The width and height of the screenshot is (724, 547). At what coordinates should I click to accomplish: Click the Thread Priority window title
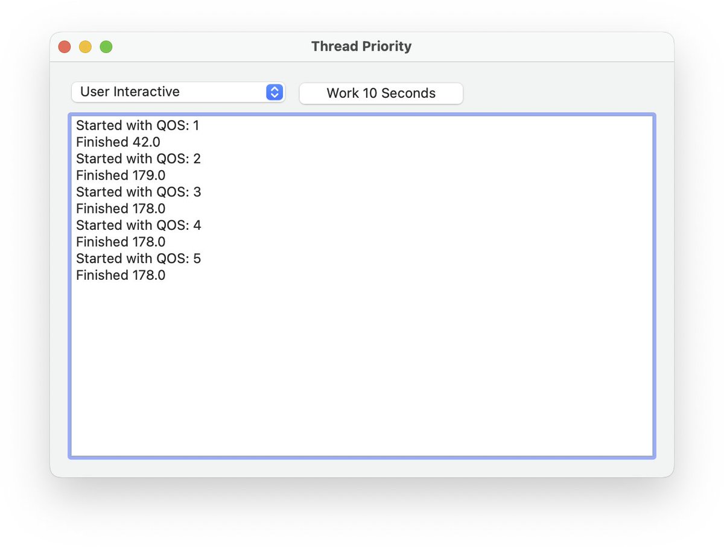361,46
